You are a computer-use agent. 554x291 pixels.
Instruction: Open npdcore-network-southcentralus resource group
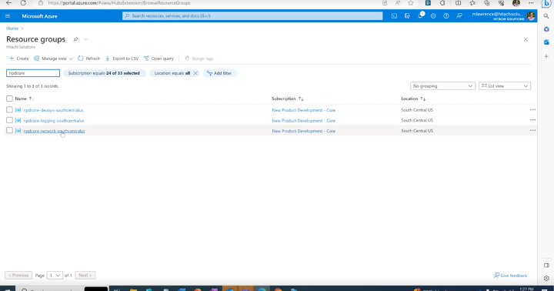tap(54, 131)
